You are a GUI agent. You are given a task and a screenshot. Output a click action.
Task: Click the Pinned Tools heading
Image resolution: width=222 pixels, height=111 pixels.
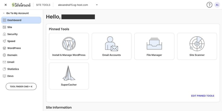coord(59,29)
